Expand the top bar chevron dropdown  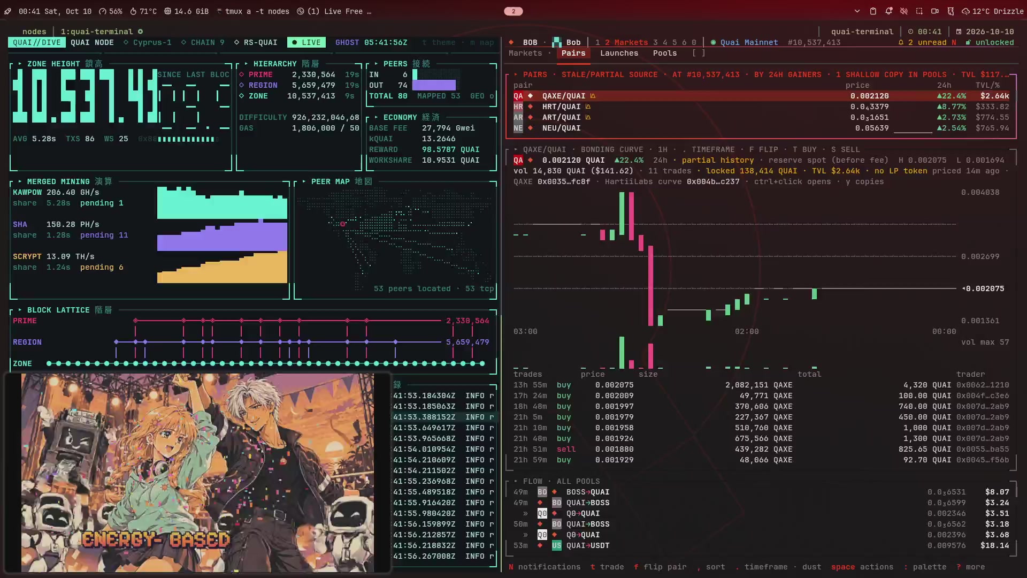coord(857,11)
